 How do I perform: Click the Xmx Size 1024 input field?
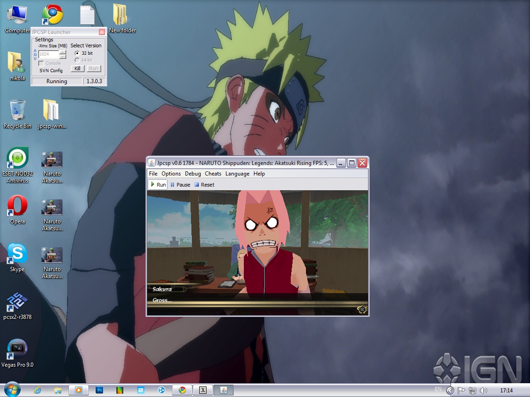[49, 54]
